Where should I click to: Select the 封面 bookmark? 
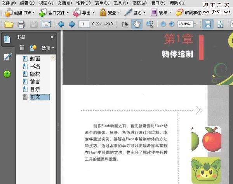(x=35, y=59)
